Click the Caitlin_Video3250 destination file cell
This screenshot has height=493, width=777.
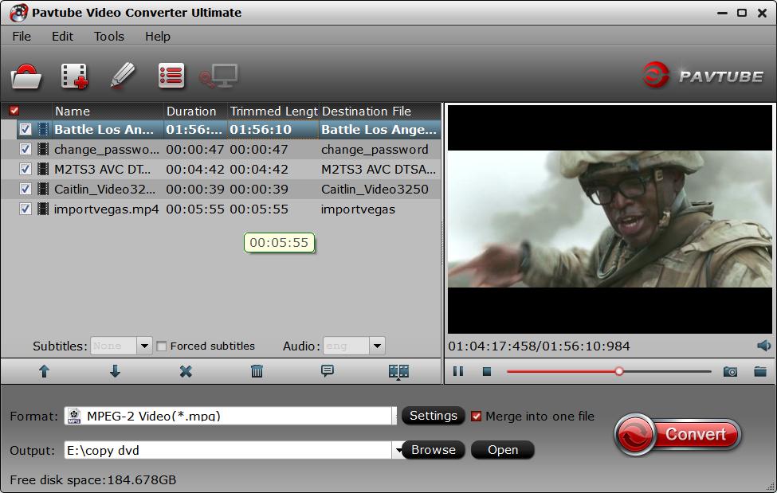[x=375, y=189]
